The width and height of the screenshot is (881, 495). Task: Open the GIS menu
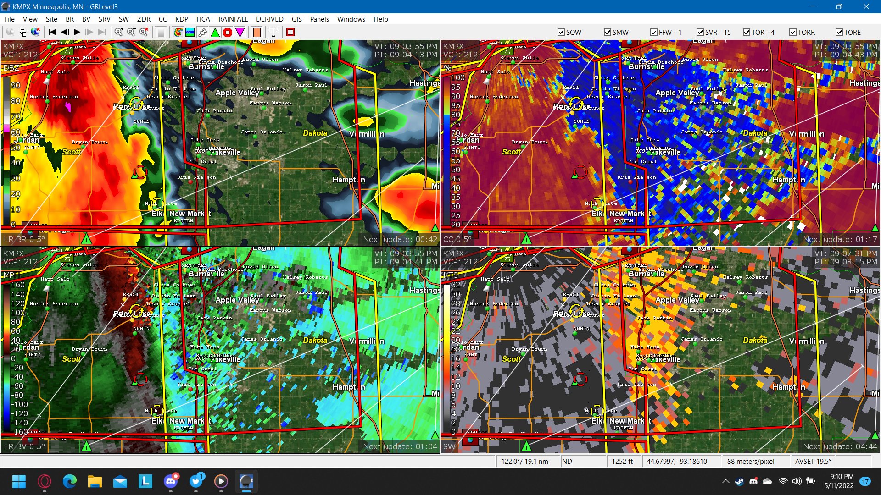(296, 19)
